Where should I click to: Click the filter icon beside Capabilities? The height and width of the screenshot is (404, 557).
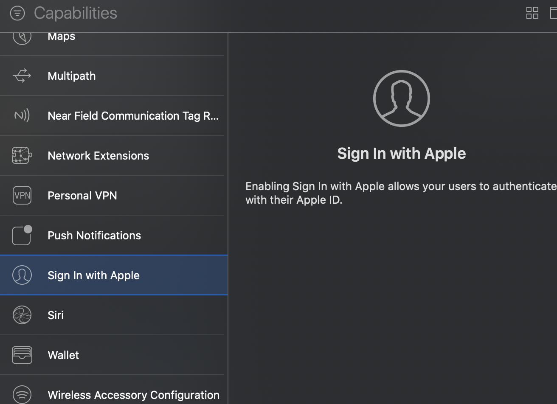(17, 13)
